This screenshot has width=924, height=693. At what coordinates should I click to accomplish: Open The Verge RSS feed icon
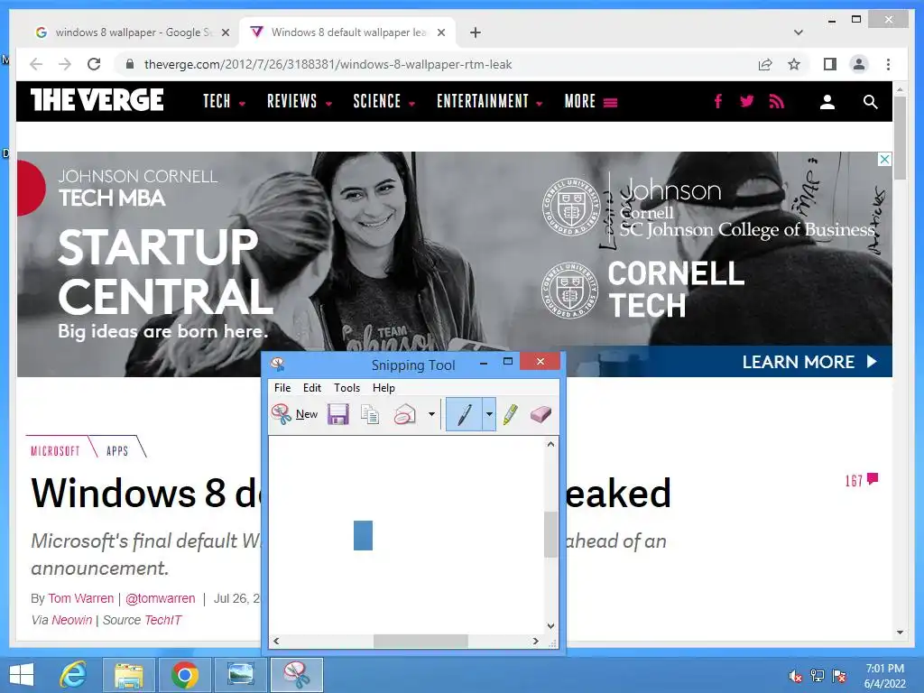[777, 101]
